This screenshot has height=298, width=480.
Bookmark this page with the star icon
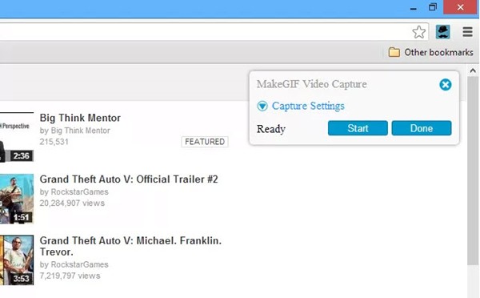click(418, 31)
